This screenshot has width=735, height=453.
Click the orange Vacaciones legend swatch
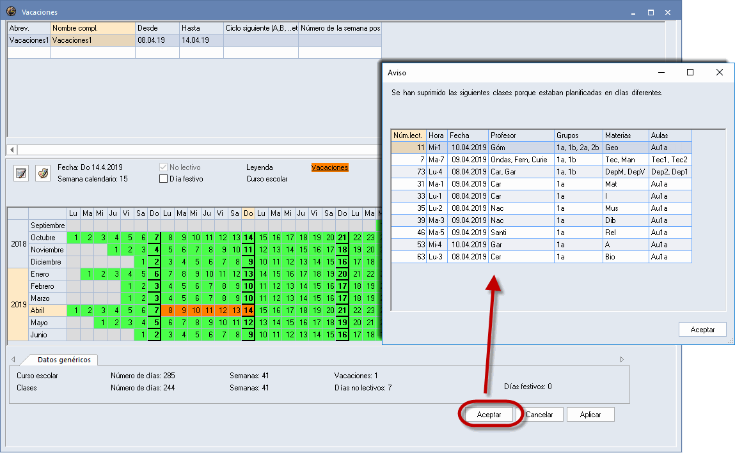tap(330, 167)
